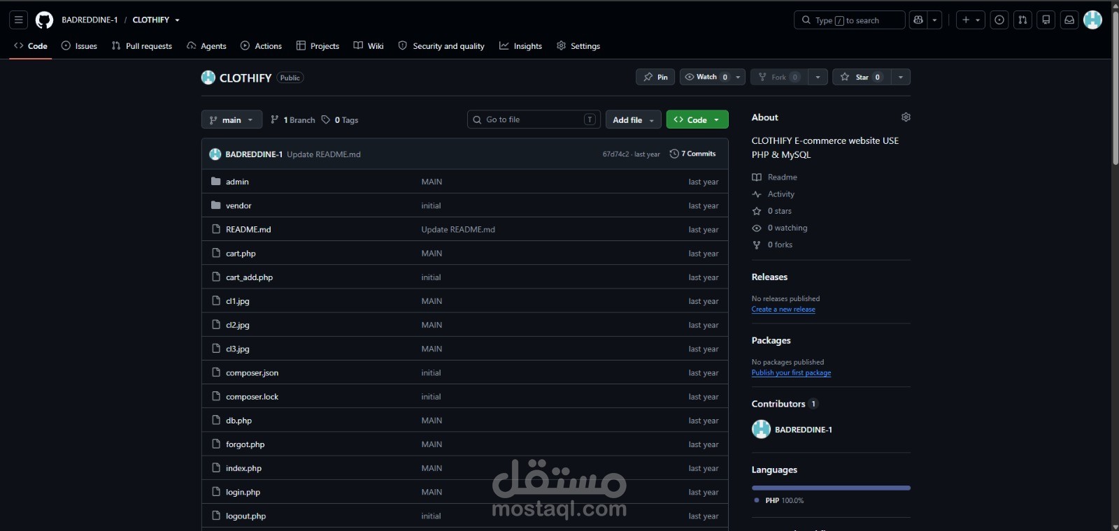Image resolution: width=1119 pixels, height=531 pixels.
Task: View the 1 Branch link
Action: [293, 120]
